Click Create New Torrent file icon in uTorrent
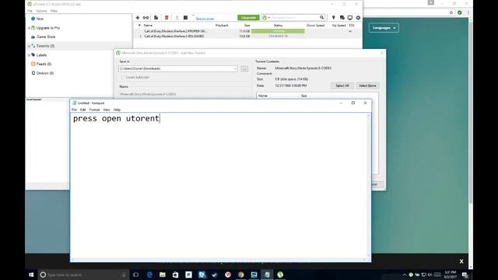 point(156,18)
